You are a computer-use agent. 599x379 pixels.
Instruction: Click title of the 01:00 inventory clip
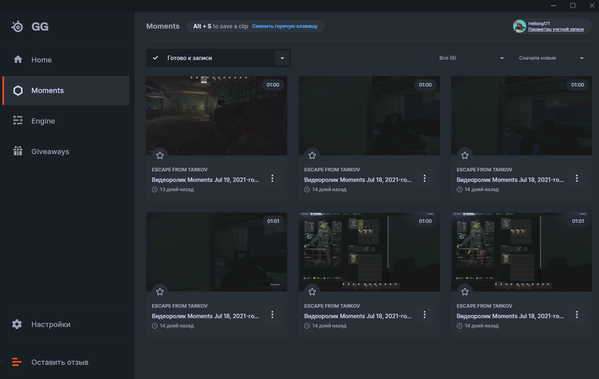point(357,316)
